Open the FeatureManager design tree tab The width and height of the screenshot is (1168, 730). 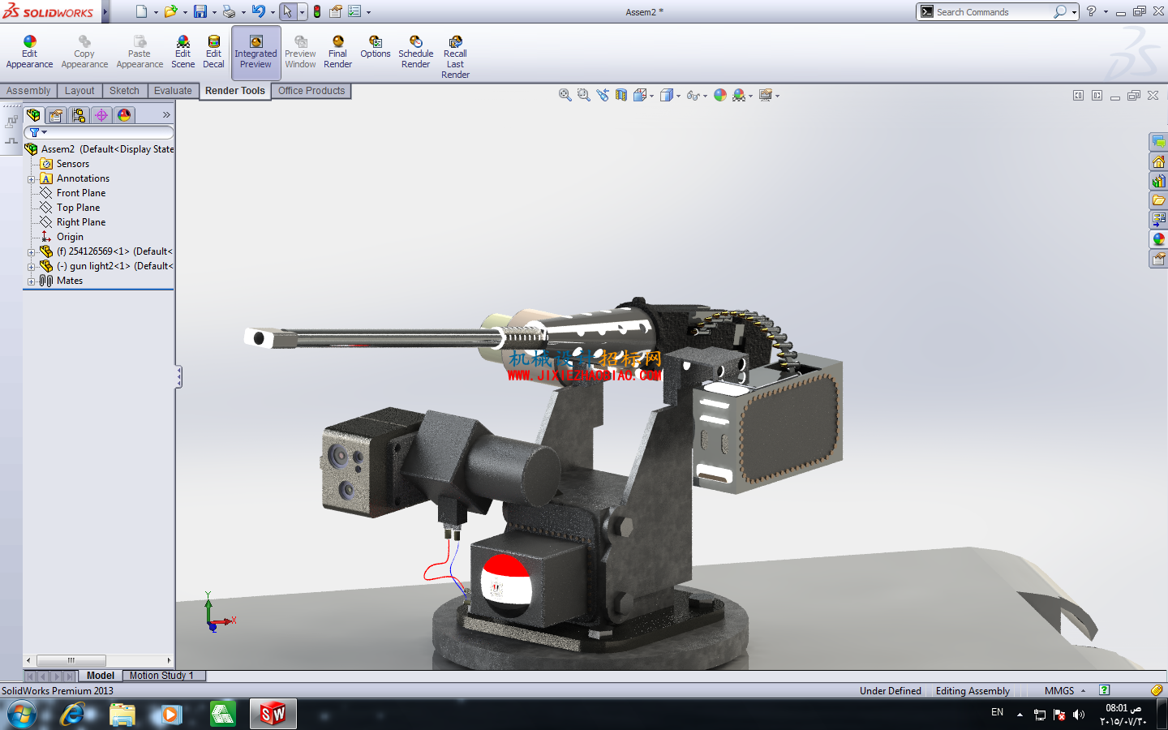[x=33, y=115]
